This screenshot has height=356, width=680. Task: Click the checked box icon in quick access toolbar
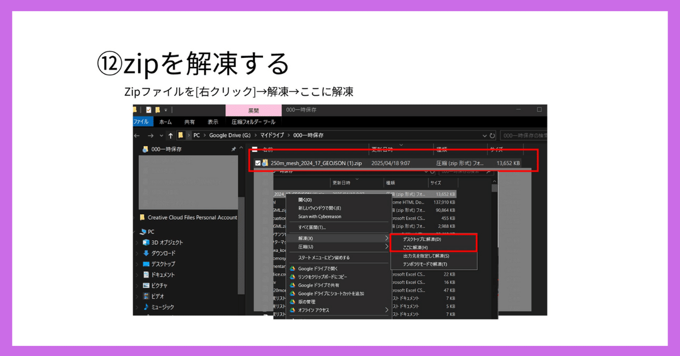[148, 109]
